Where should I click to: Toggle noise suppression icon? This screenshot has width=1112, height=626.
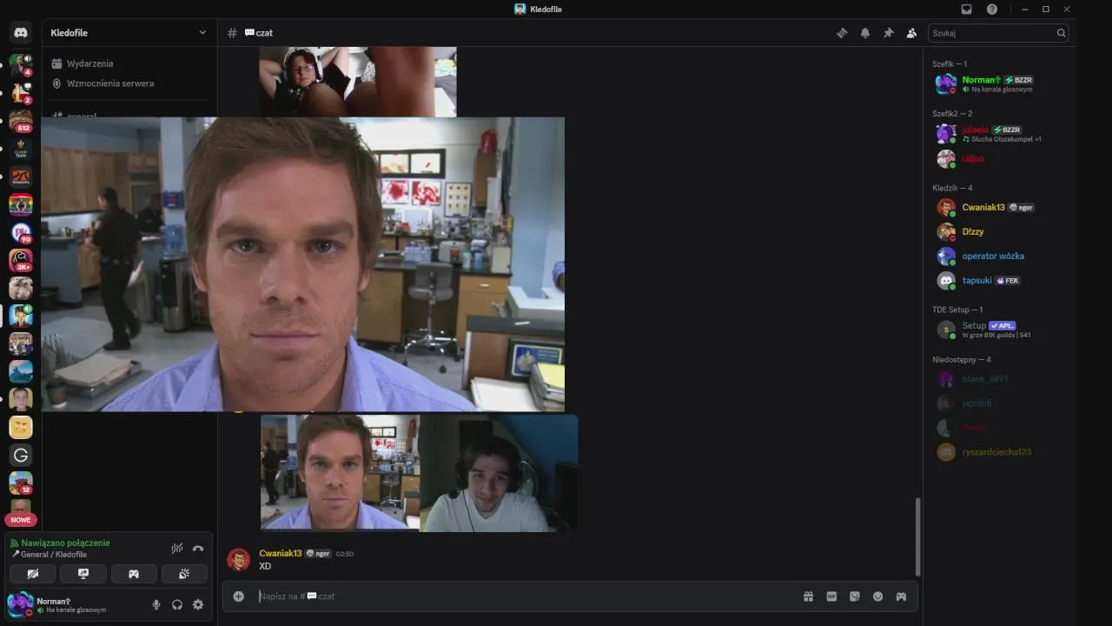coord(177,549)
